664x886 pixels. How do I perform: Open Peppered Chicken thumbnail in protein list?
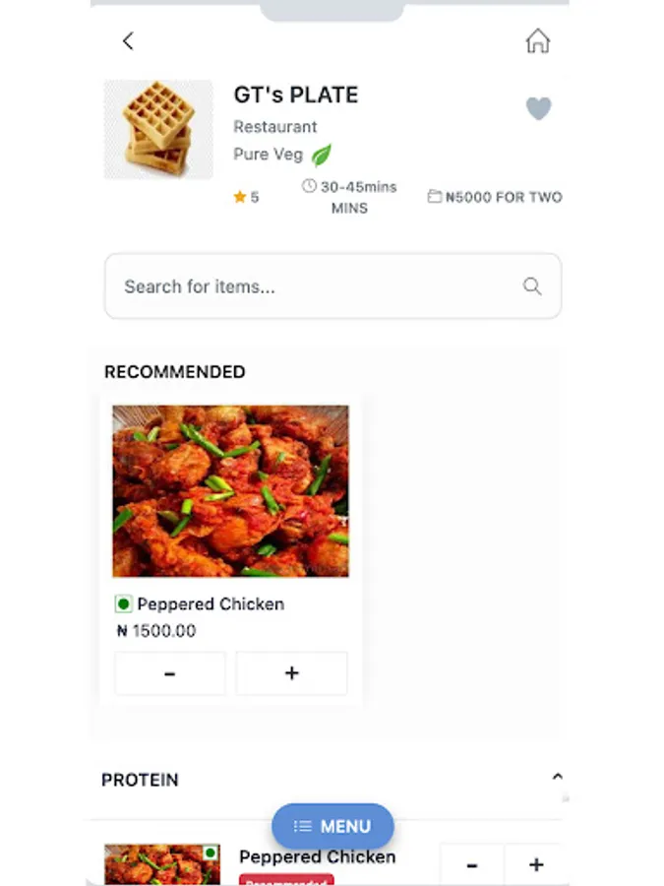coord(162,864)
